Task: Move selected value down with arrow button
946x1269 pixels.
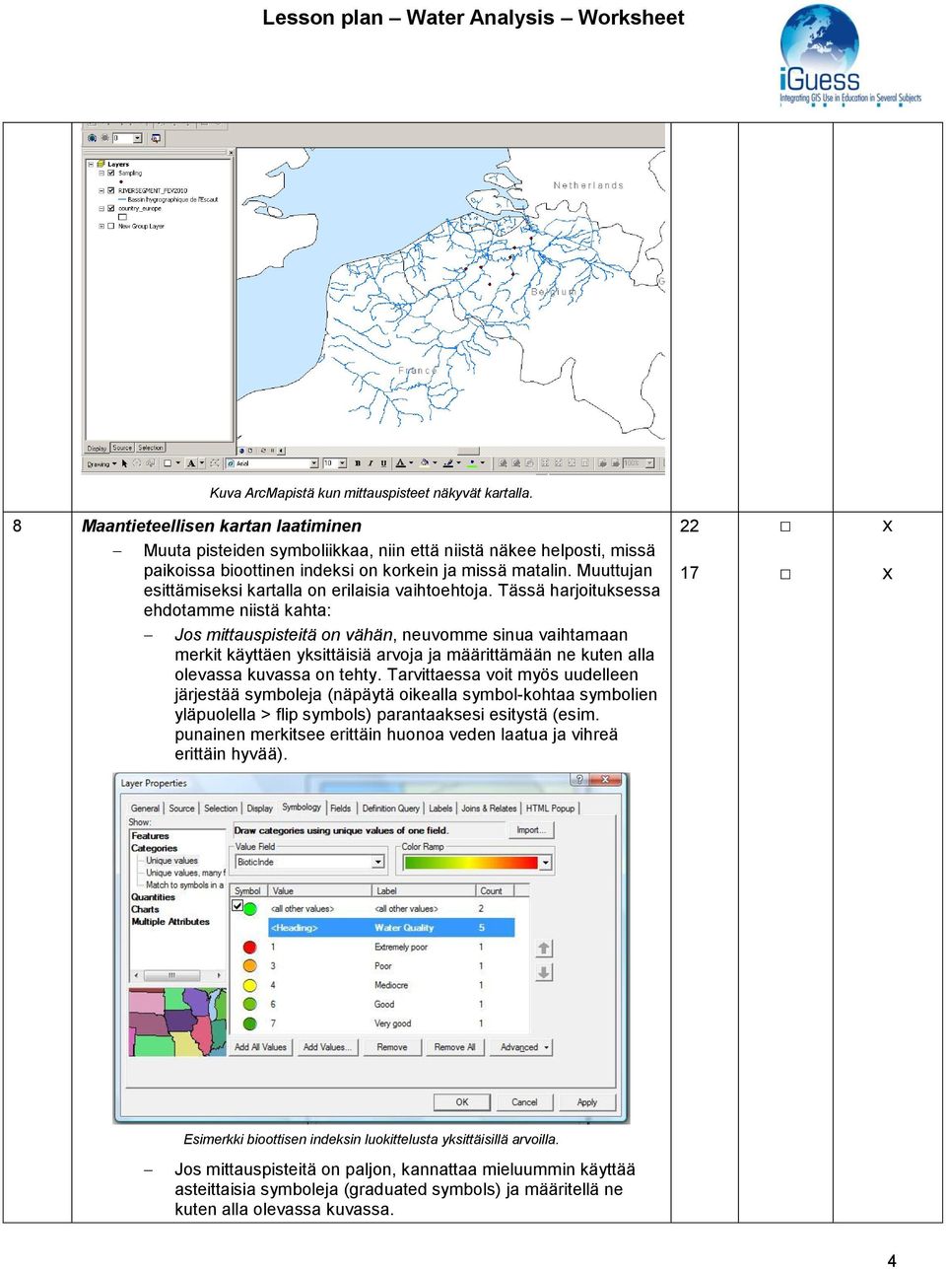Action: tap(544, 972)
